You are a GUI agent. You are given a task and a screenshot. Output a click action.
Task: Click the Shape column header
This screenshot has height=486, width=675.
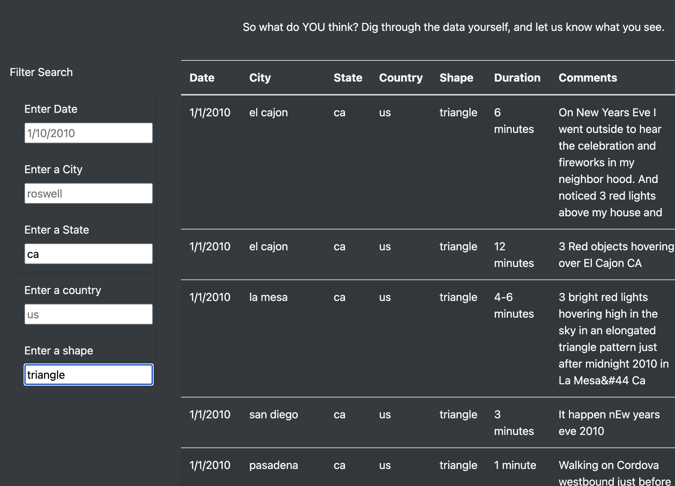click(456, 78)
